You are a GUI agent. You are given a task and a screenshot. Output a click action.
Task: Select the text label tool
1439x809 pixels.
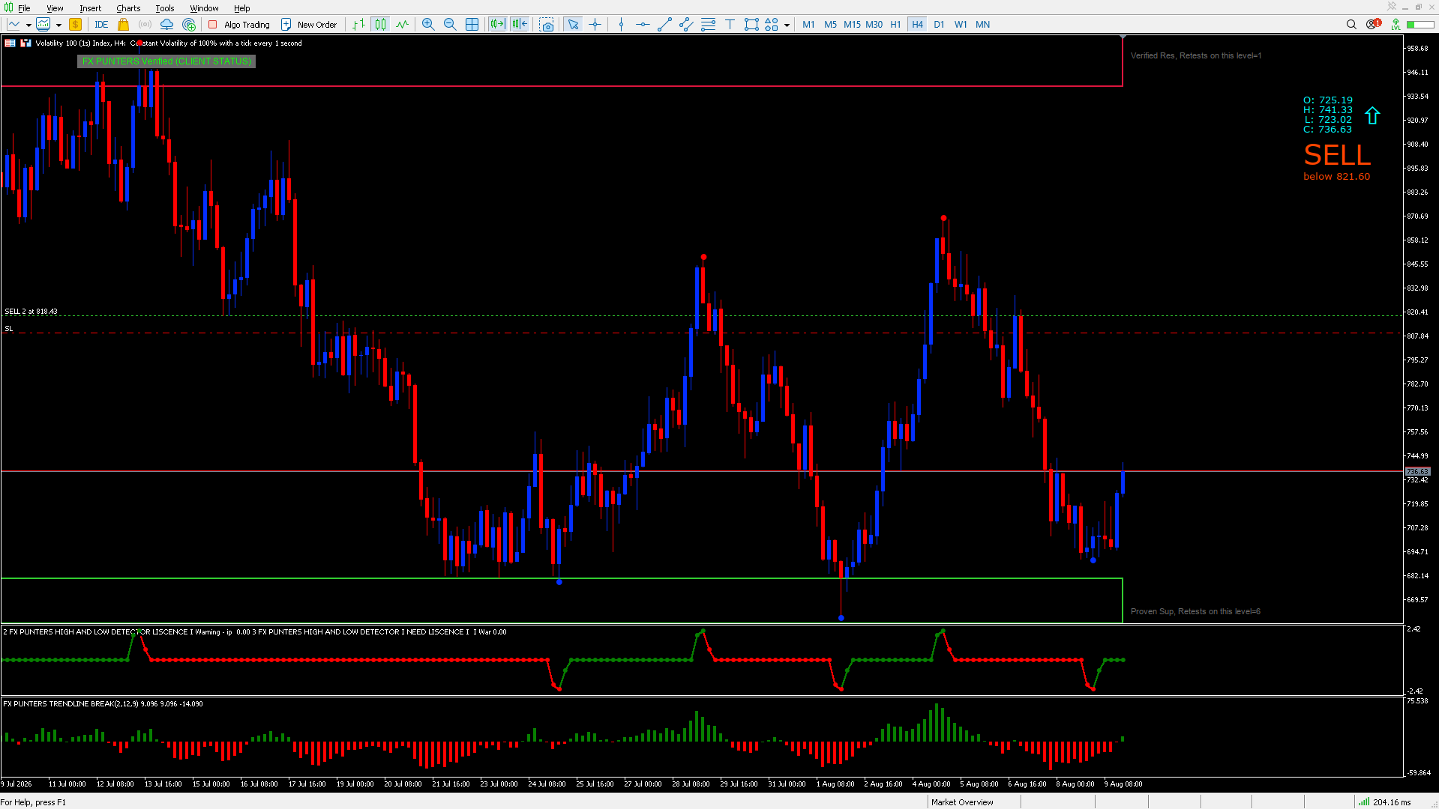point(730,25)
